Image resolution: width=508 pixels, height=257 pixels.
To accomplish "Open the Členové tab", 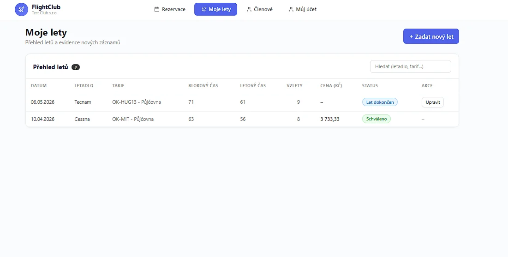I will [x=259, y=9].
